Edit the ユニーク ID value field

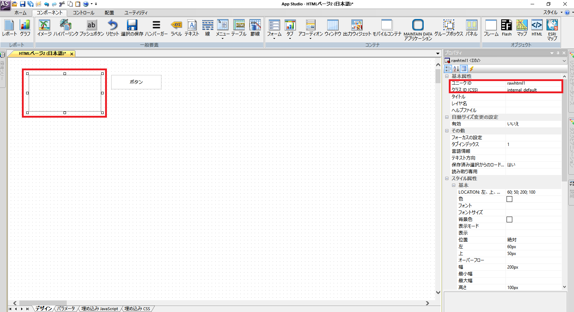(x=533, y=83)
